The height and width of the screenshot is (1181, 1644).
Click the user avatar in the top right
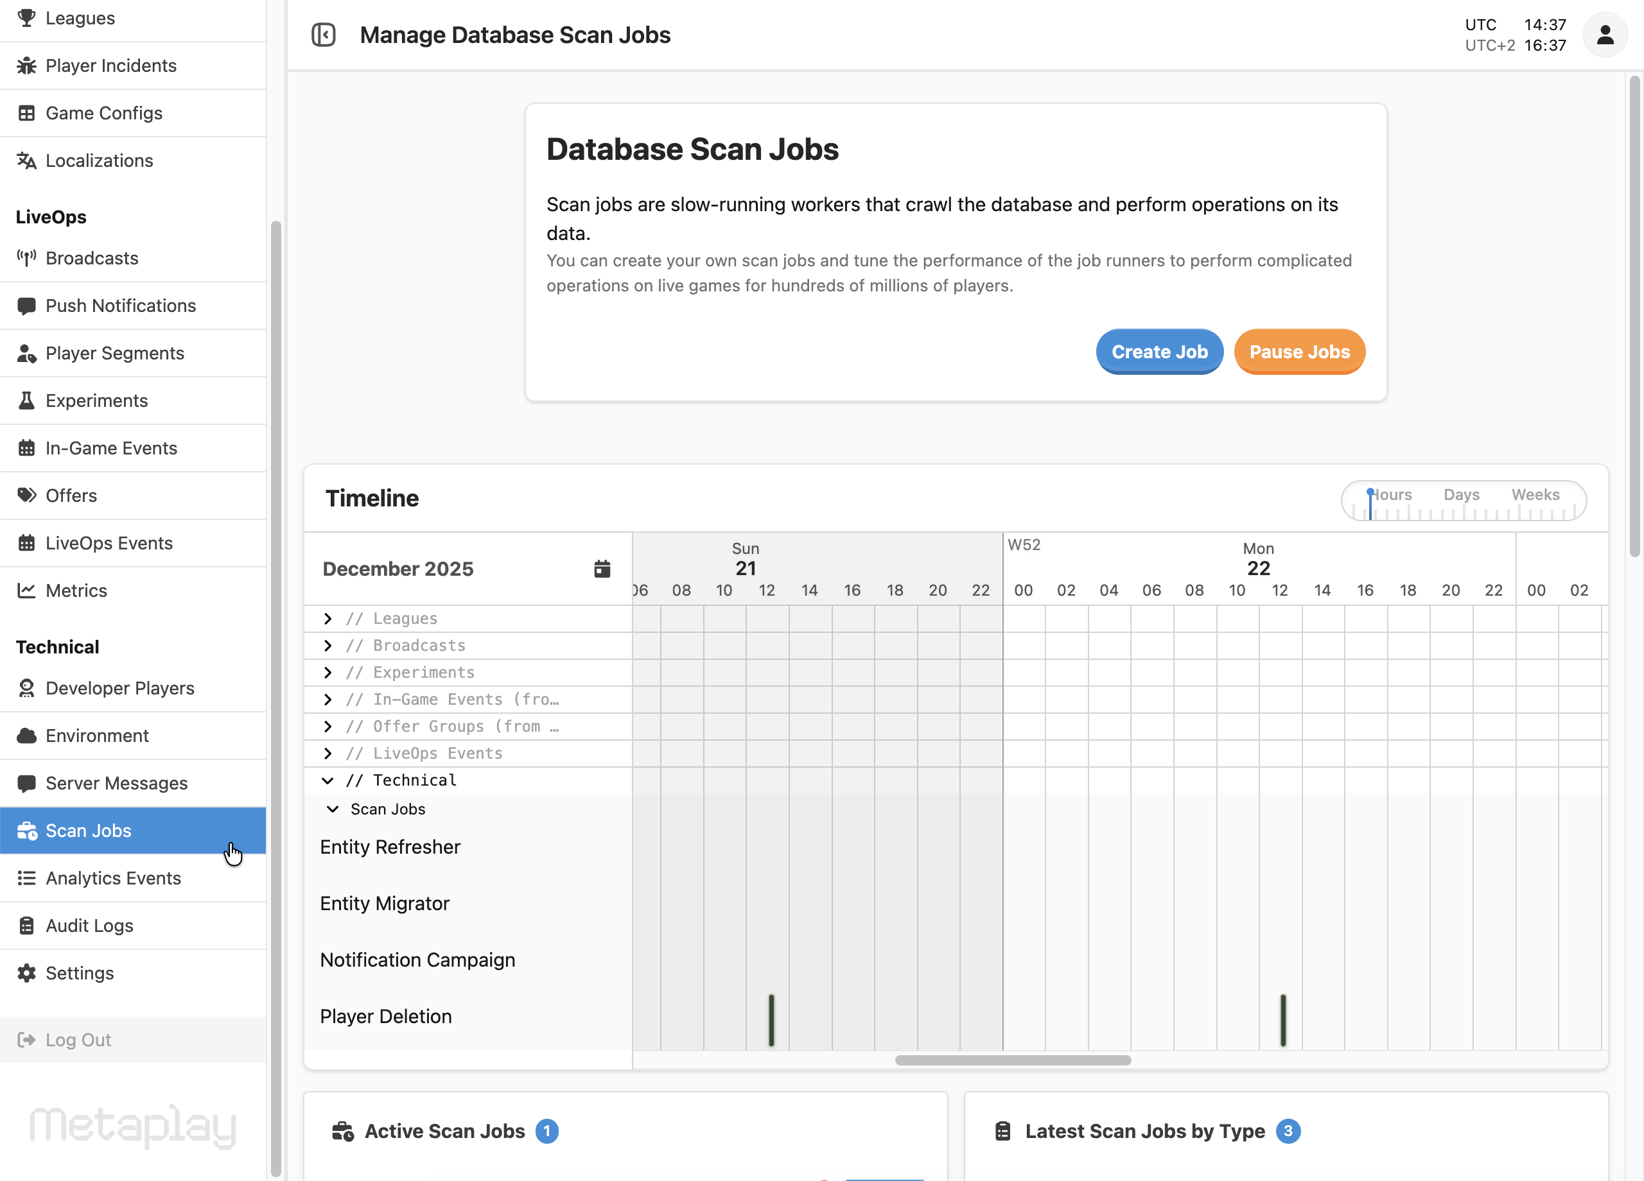[1604, 34]
